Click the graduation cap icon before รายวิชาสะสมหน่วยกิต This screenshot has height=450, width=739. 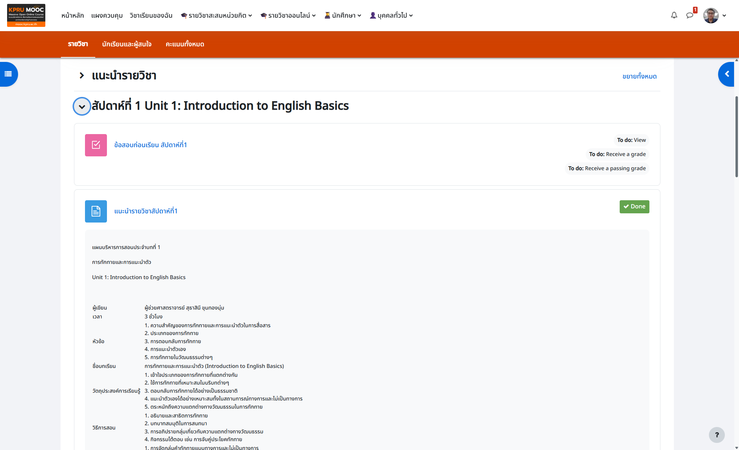pyautogui.click(x=184, y=16)
